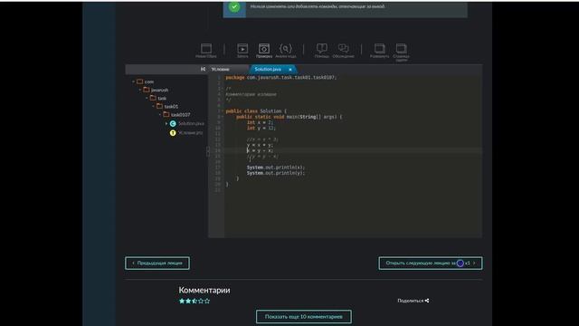The width and height of the screenshot is (579, 326).
Task: Click the 'int y = 12;' line
Action: 261,128
